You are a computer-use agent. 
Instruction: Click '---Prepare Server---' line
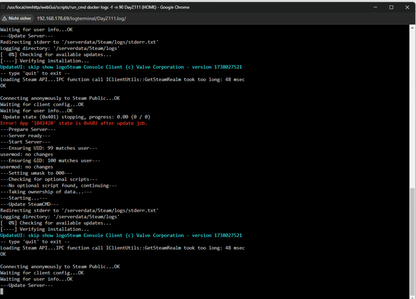coord(28,129)
